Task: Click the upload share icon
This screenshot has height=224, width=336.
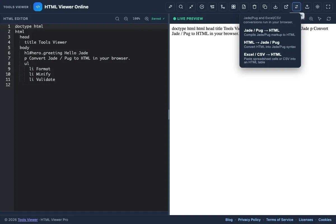Action: 307,7
